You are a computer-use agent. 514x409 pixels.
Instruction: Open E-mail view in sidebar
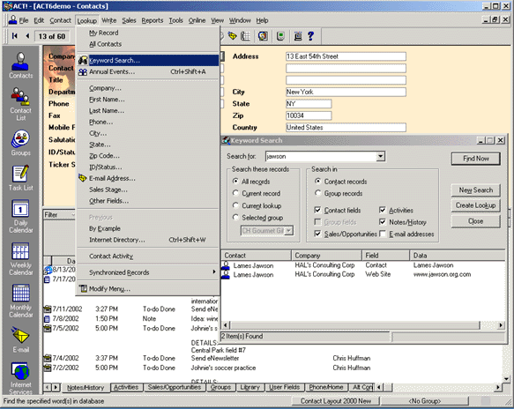click(20, 339)
